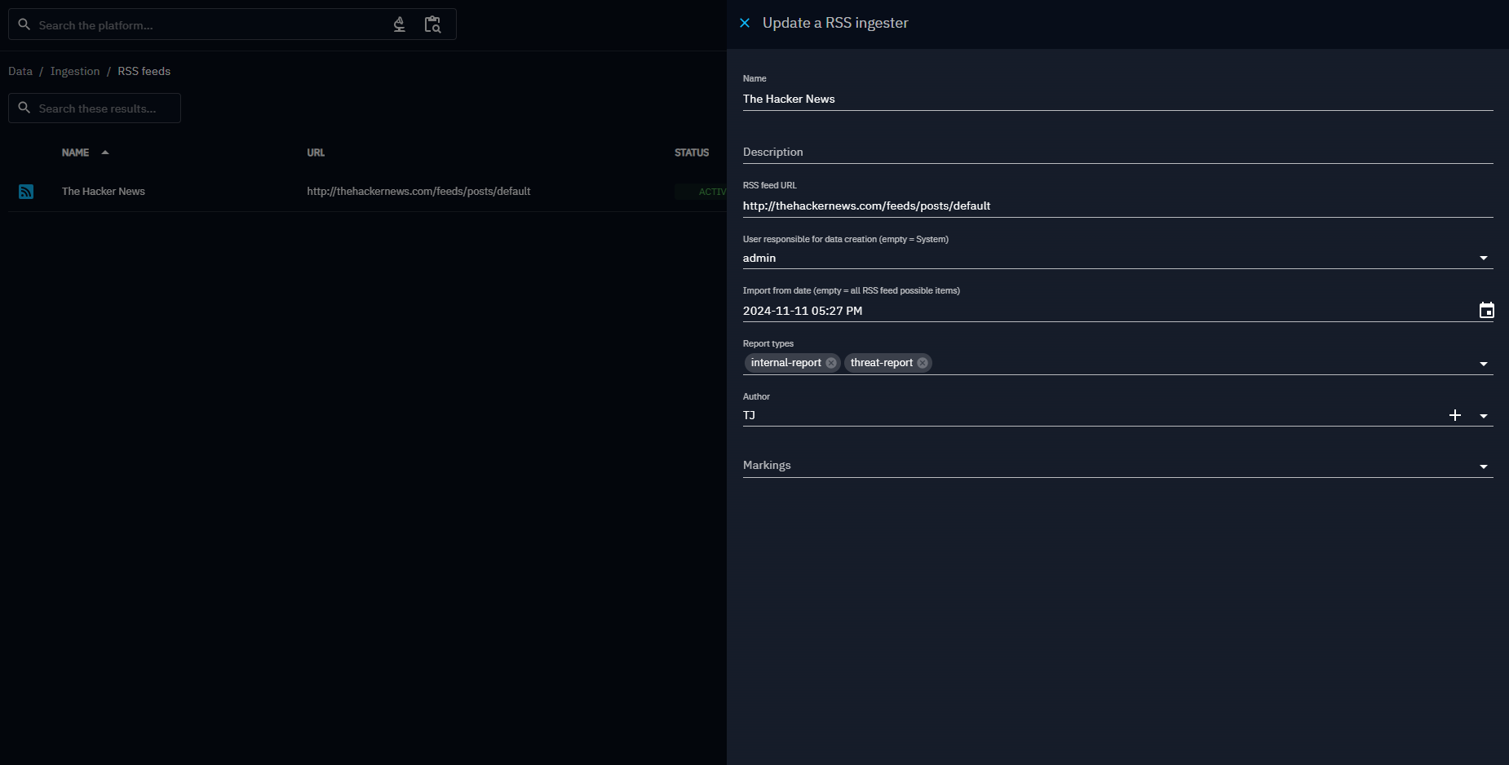Image resolution: width=1509 pixels, height=765 pixels.
Task: Expand the user responsible admin dropdown
Action: 1483,259
